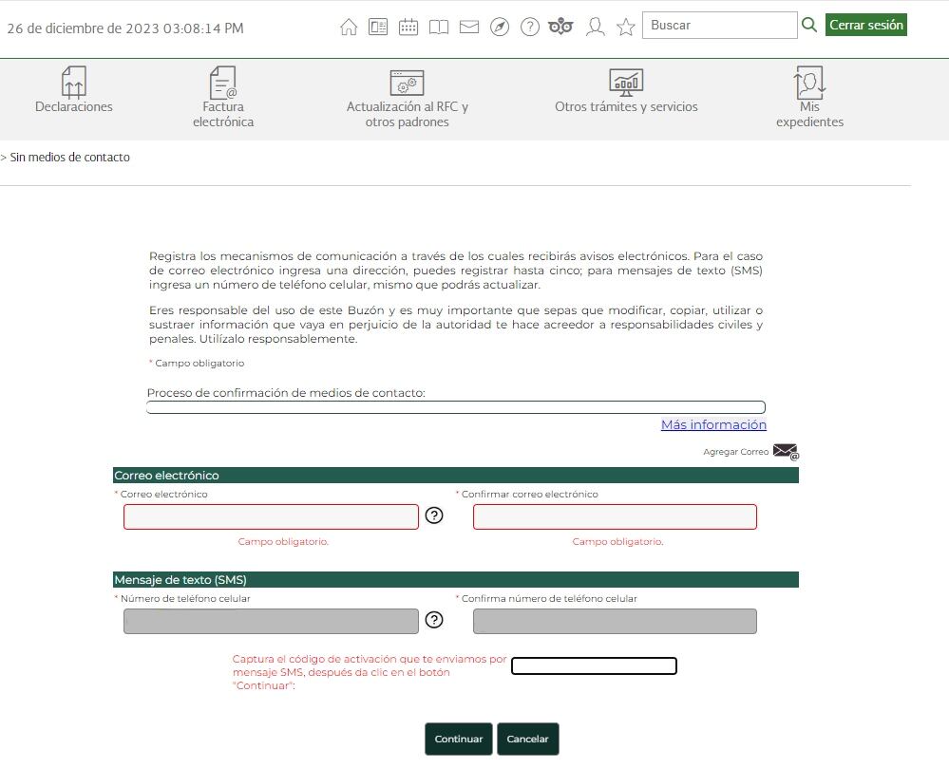
Task: Click help icon next to Correo electrónico field
Action: coord(434,515)
